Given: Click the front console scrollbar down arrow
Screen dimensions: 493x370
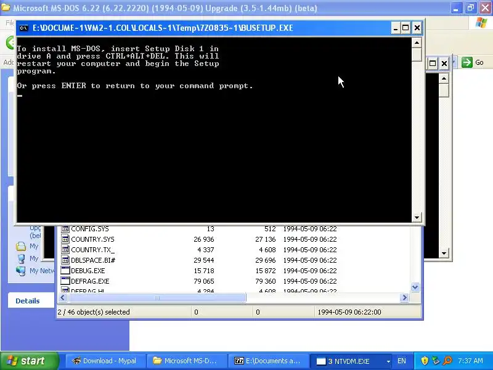Looking at the screenshot, I should [417, 217].
